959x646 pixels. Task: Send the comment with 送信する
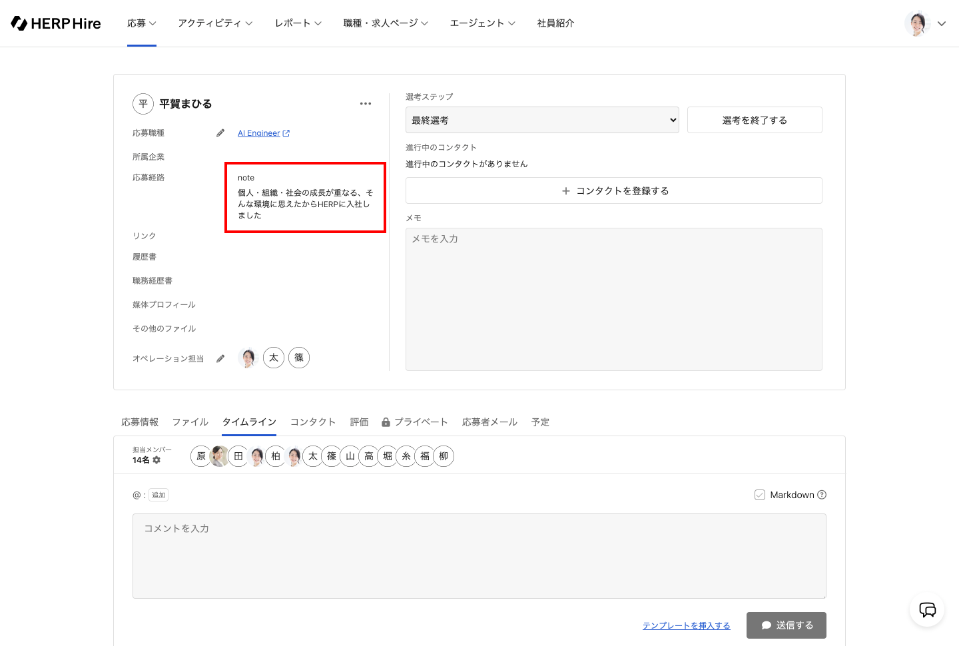787,625
